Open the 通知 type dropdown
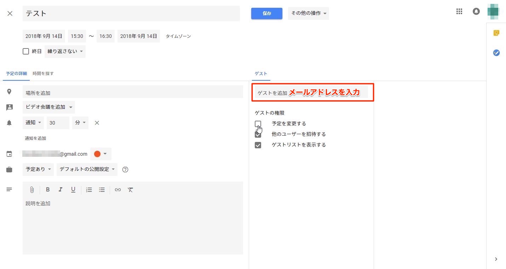 click(x=33, y=123)
